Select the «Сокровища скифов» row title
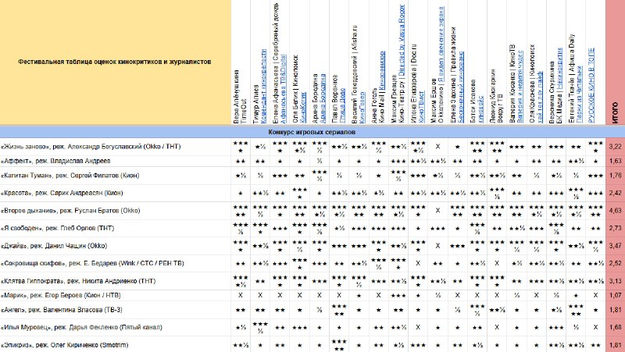The image size is (625, 352). (92, 263)
